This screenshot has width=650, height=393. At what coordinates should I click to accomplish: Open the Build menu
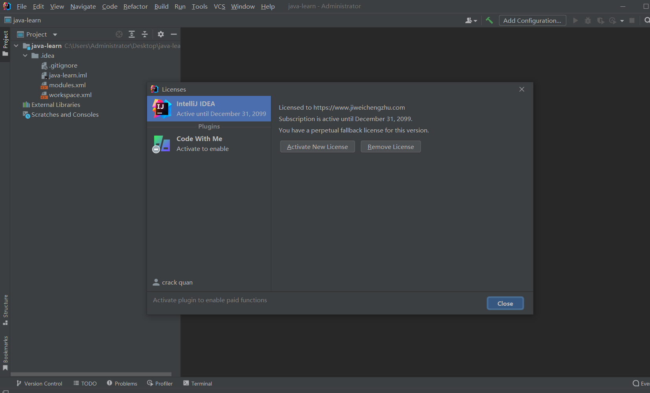click(x=161, y=6)
